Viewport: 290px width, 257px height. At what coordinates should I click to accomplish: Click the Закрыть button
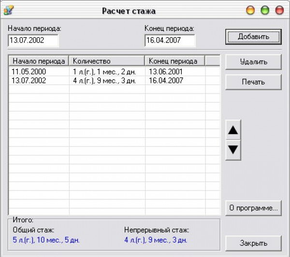pyautogui.click(x=253, y=243)
